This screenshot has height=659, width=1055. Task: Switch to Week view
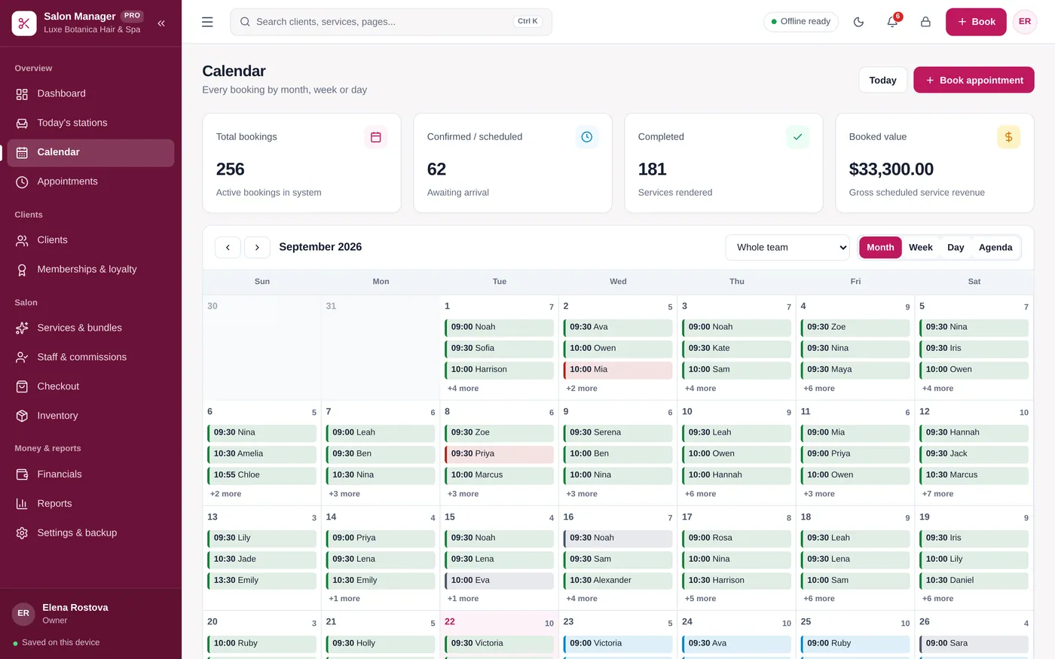(920, 247)
